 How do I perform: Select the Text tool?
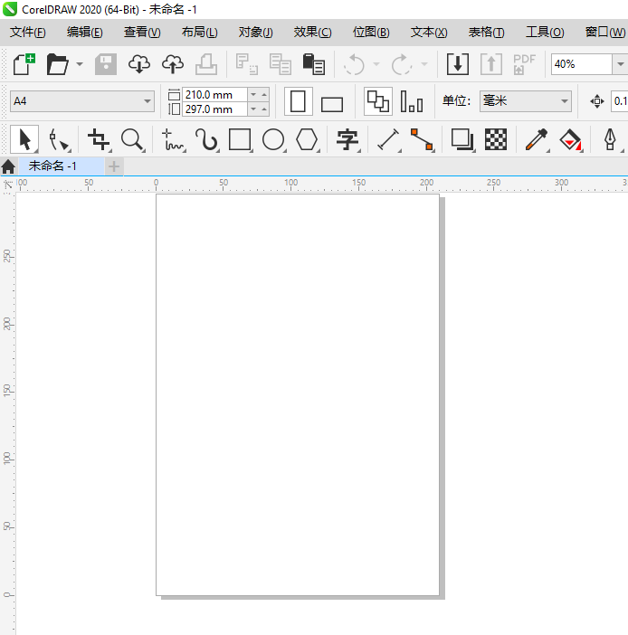point(347,139)
